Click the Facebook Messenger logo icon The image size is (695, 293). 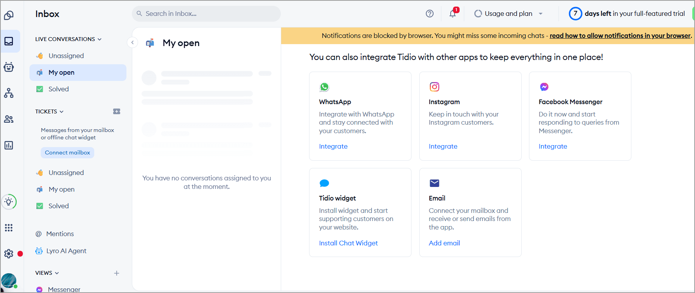544,87
